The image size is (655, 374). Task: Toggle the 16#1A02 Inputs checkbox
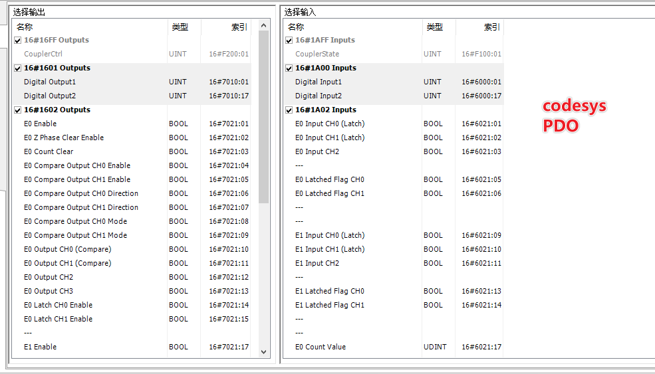[289, 110]
